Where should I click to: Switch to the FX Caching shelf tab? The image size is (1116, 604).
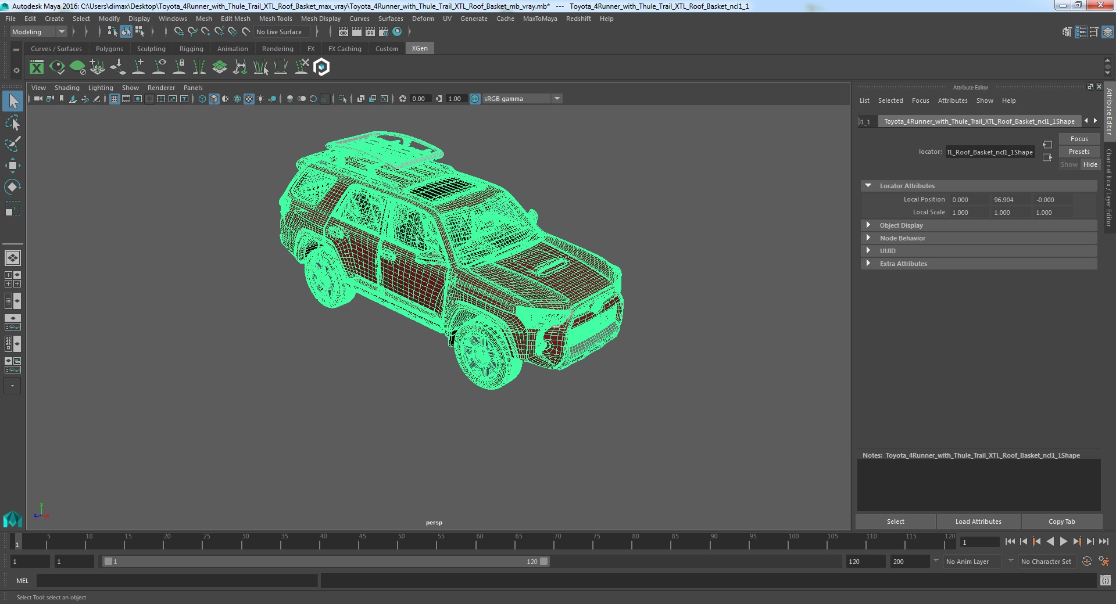[345, 49]
